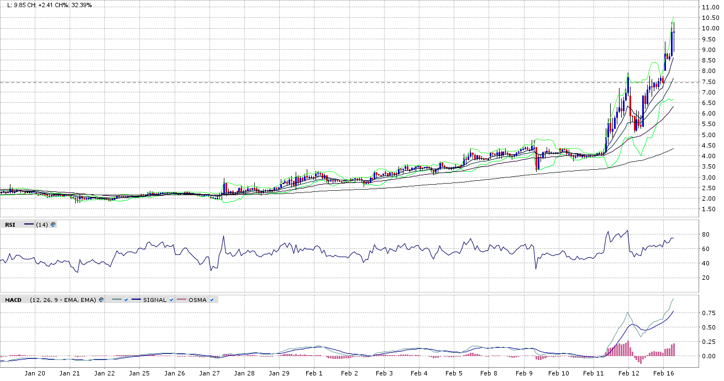Click the Jan 20 date label

point(35,374)
